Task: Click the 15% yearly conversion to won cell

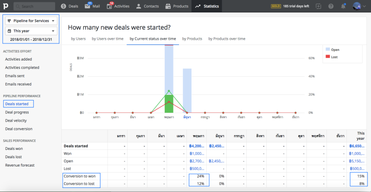Action: coord(361,176)
